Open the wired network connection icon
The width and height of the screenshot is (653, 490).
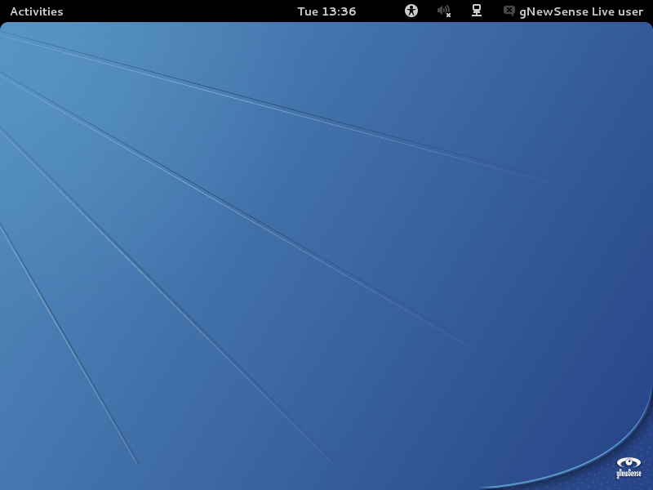(477, 11)
